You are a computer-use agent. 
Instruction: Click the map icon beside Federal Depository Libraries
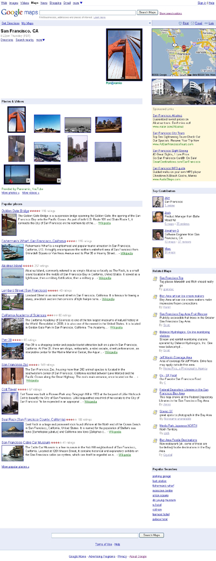click(154, 390)
